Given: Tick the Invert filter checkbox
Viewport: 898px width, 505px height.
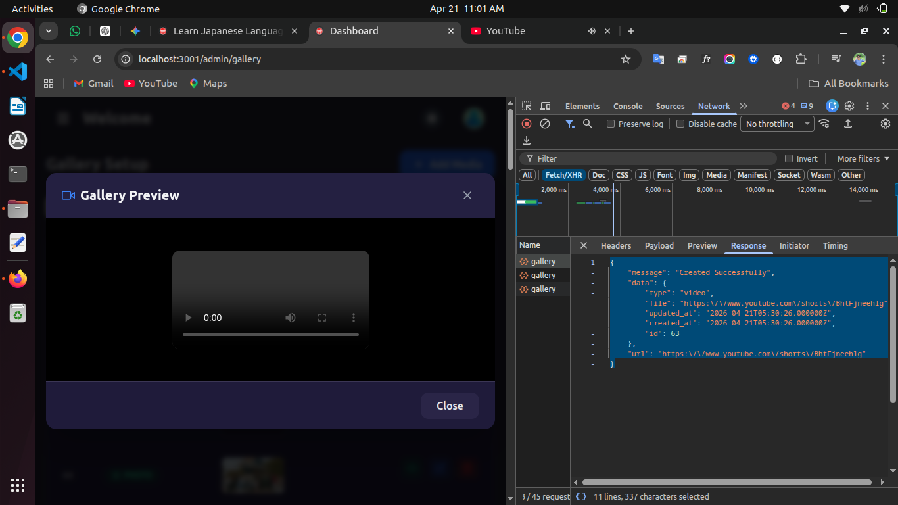Looking at the screenshot, I should tap(789, 158).
